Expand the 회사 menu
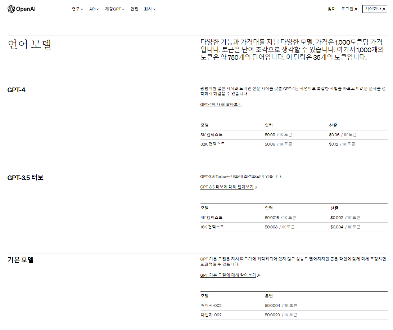Screen dimensions: 393x330 click(x=150, y=9)
